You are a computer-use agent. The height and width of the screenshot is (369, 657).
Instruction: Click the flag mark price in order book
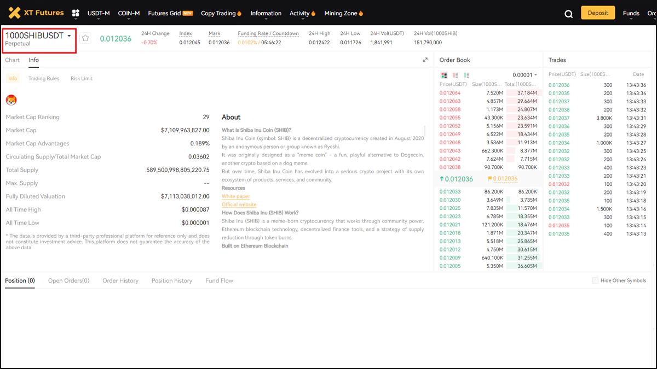[503, 179]
